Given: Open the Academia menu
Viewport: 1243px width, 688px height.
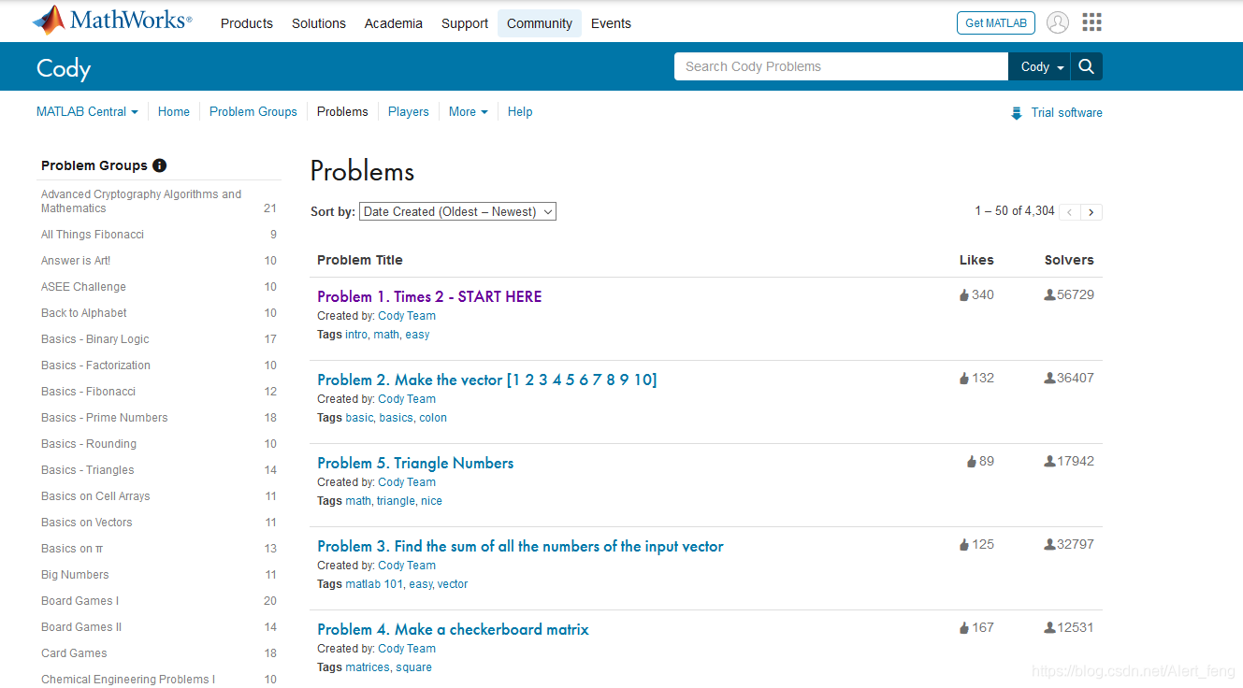Looking at the screenshot, I should (394, 23).
